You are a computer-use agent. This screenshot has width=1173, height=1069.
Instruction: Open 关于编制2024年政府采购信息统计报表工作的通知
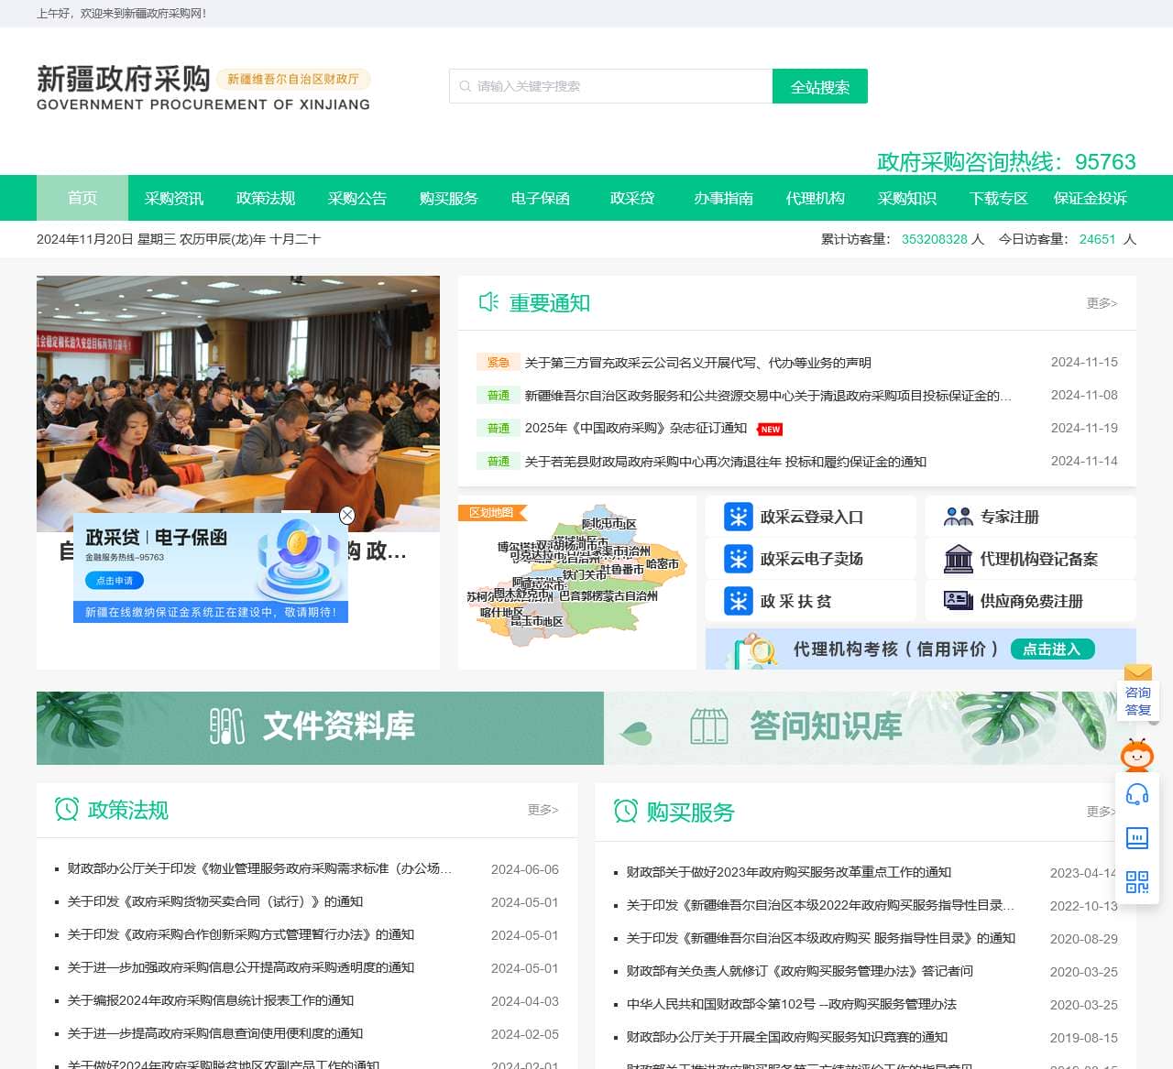(211, 1000)
